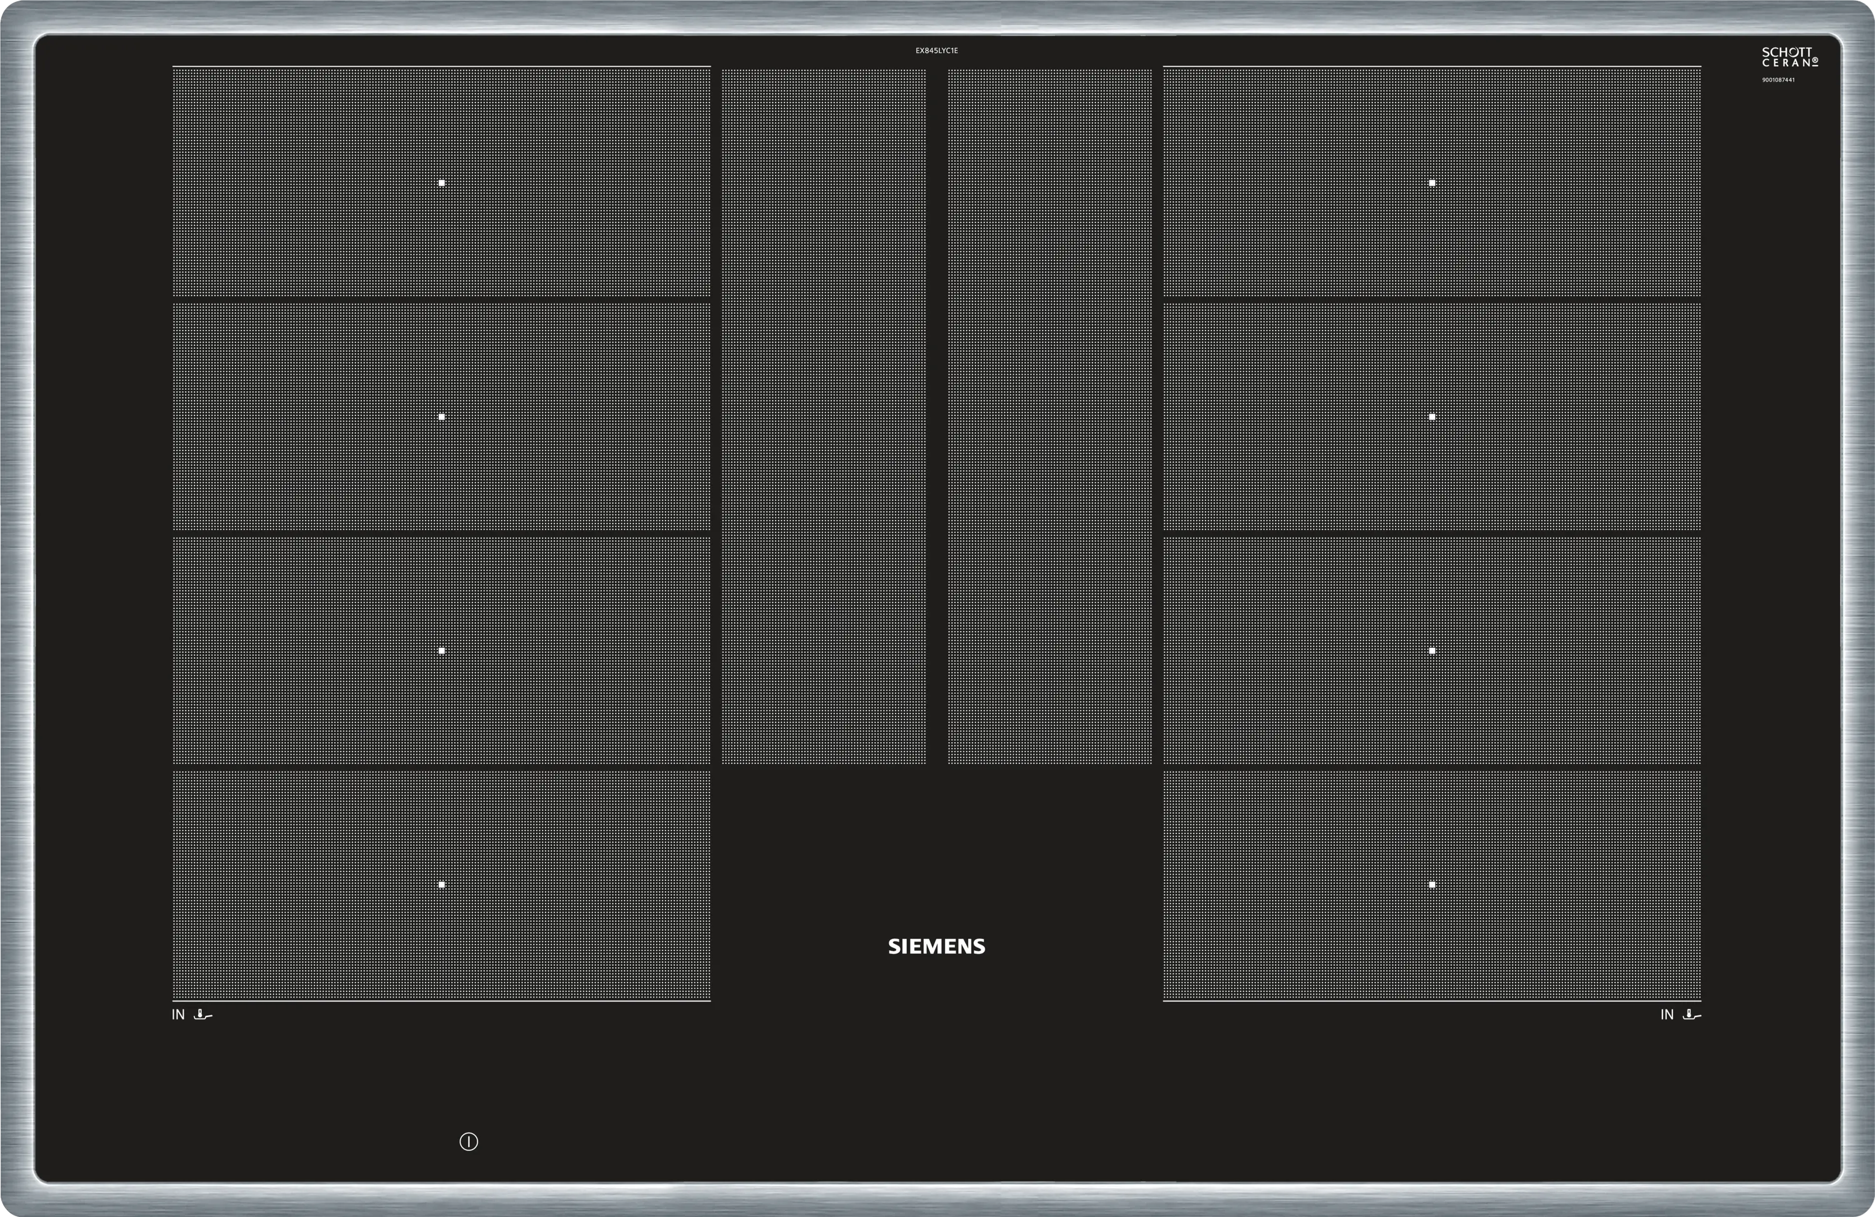Tap the top-right zone center dot
This screenshot has width=1875, height=1217.
click(x=1431, y=183)
